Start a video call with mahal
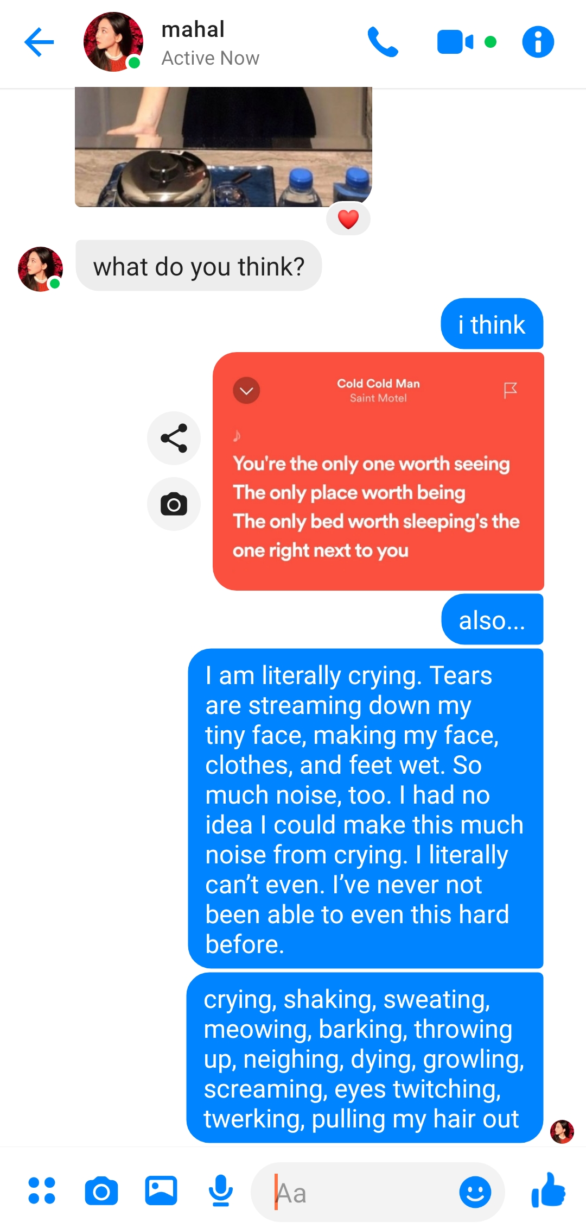Image resolution: width=586 pixels, height=1228 pixels. coord(455,42)
